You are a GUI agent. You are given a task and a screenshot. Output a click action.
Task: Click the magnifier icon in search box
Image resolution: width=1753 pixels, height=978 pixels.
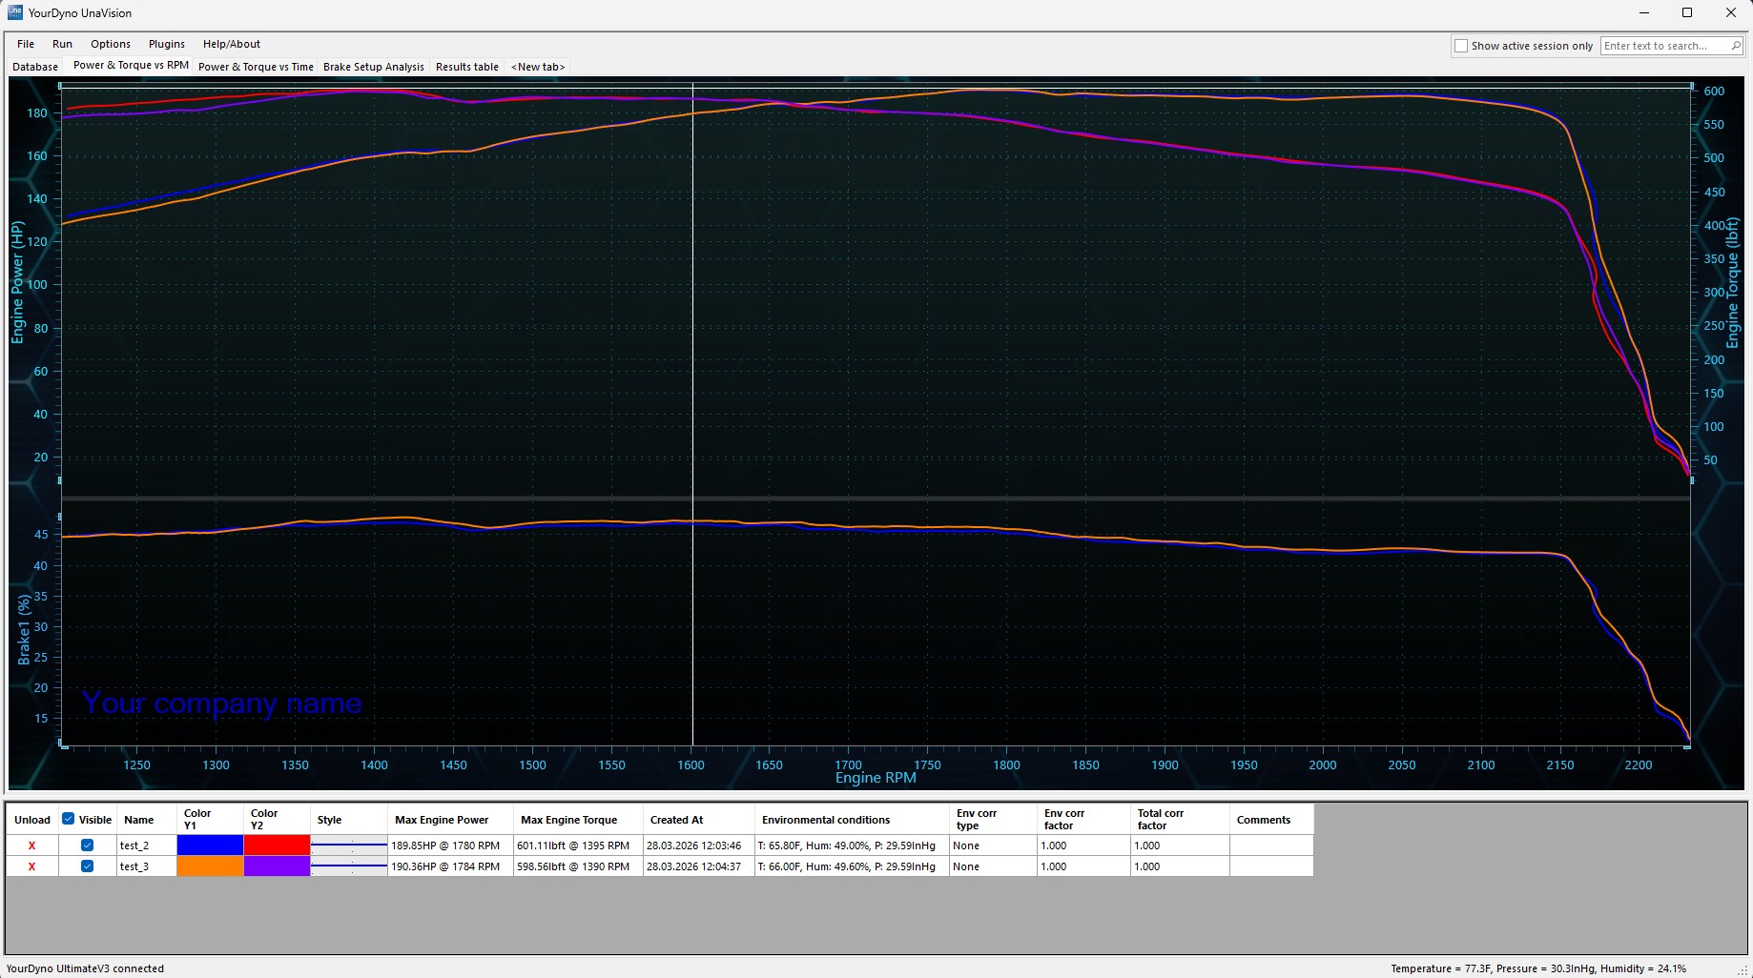coord(1736,46)
